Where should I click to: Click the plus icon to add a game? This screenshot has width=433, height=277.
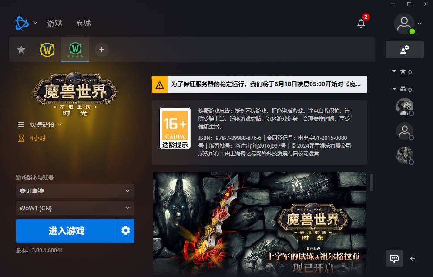pyautogui.click(x=102, y=50)
